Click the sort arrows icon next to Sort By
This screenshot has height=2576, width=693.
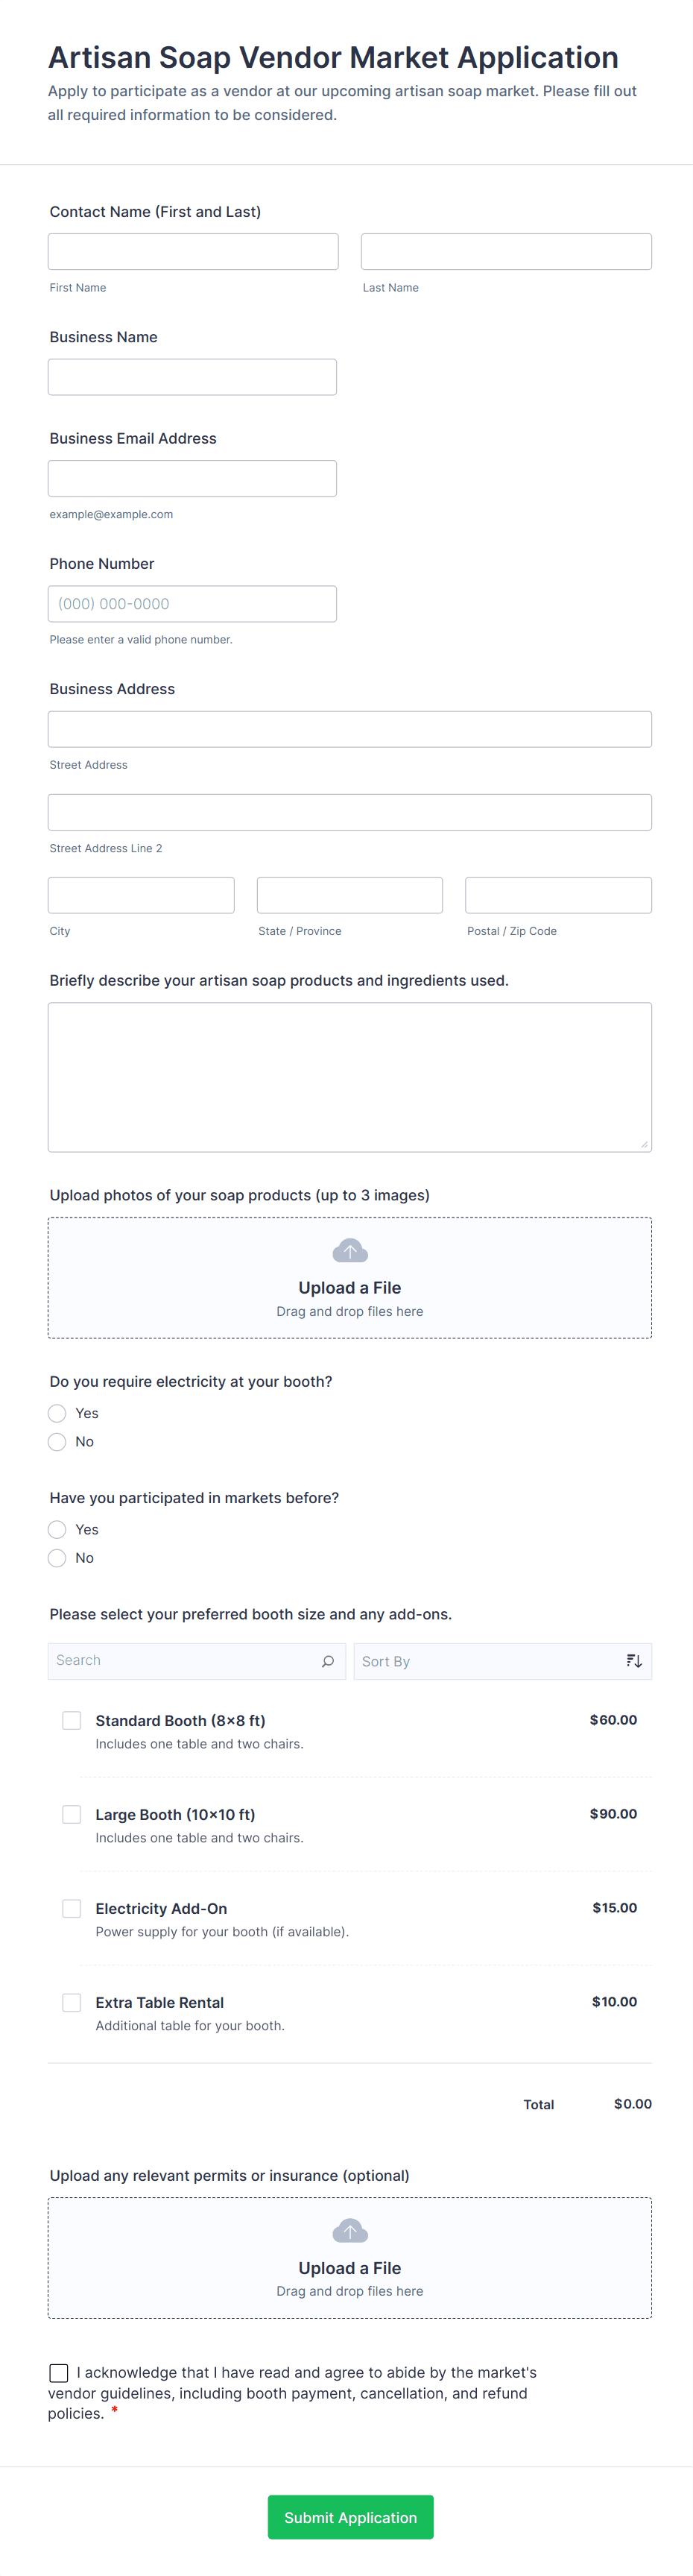tap(633, 1660)
